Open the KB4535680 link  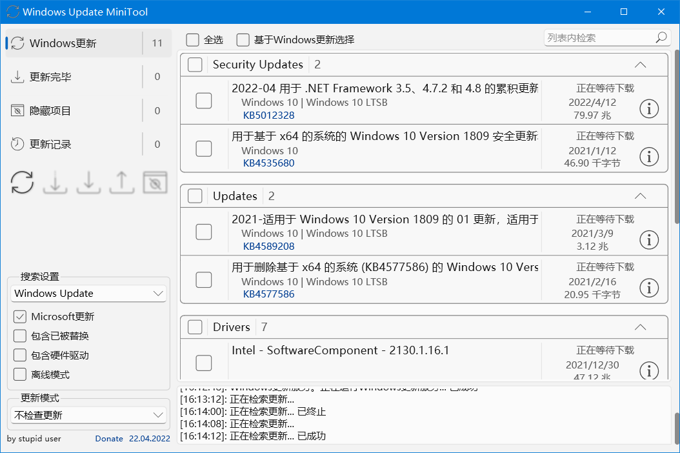pyautogui.click(x=268, y=163)
